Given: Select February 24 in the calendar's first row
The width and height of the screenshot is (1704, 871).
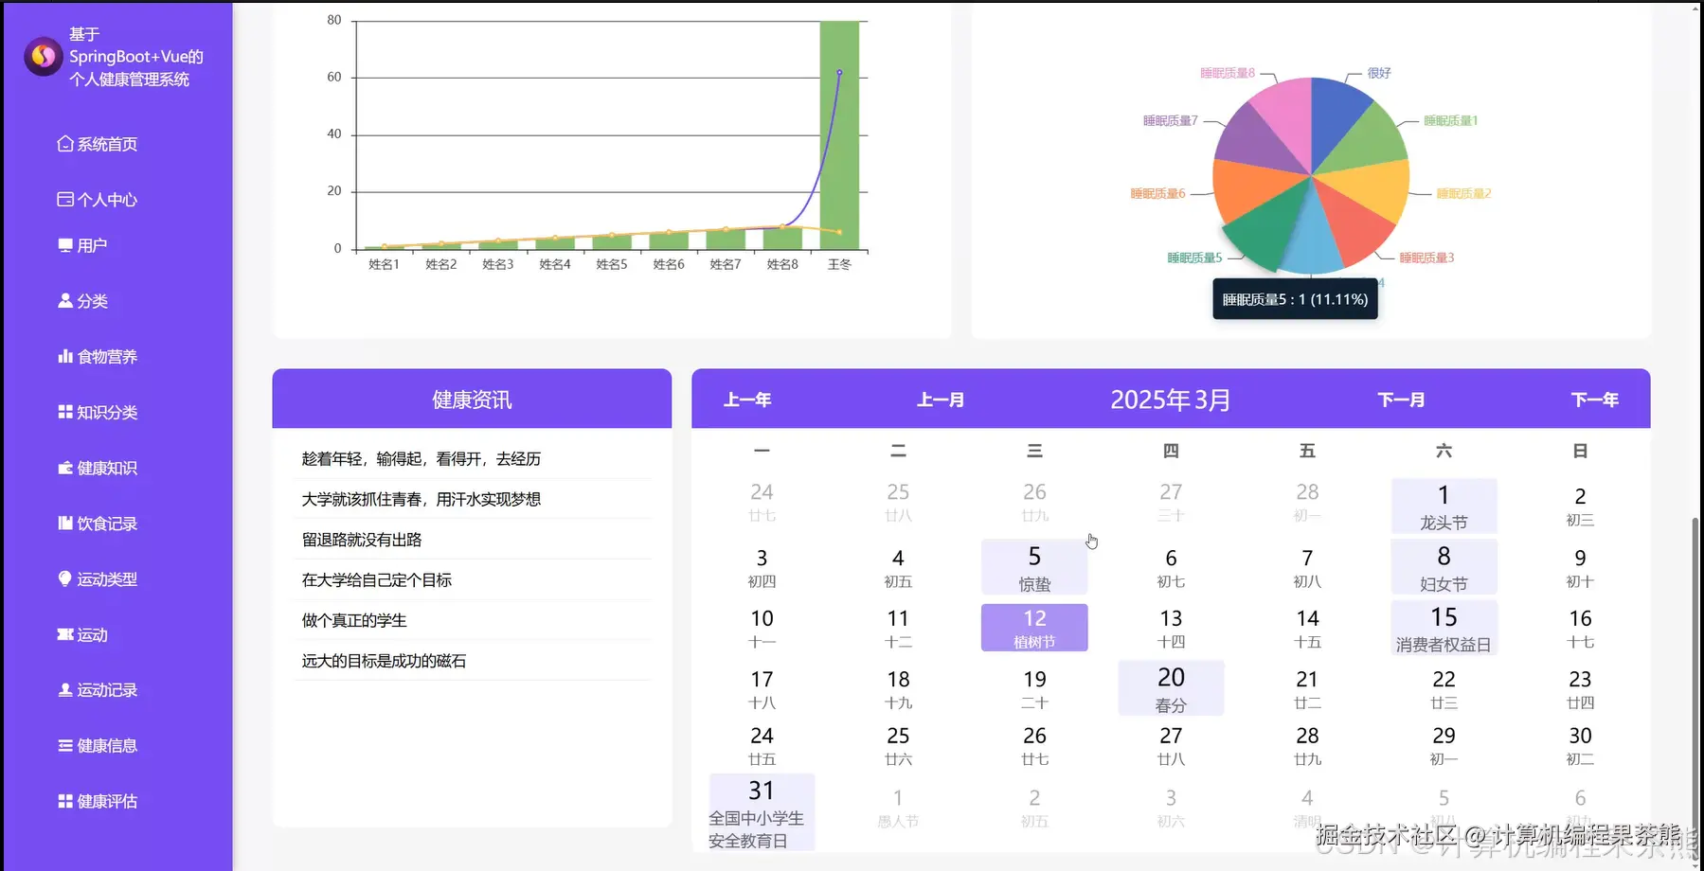Looking at the screenshot, I should 762,501.
